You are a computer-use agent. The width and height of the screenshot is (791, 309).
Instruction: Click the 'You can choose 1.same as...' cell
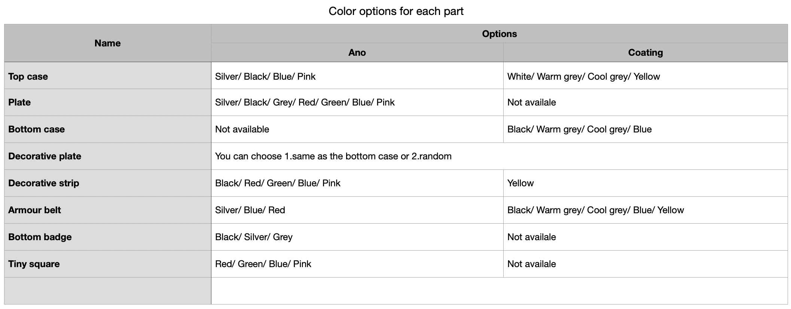tap(333, 156)
